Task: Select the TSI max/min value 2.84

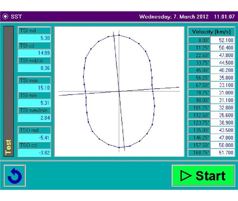Action: point(34,118)
